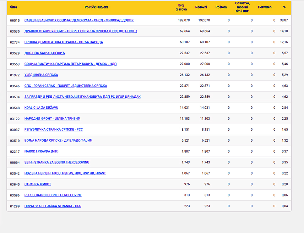The width and height of the screenshot is (304, 233).
Task: Click ВОЉА НАРОДА СРПСКЕ - ДР ВЛАДО ЂАЈИЋ
Action: (x=58, y=140)
